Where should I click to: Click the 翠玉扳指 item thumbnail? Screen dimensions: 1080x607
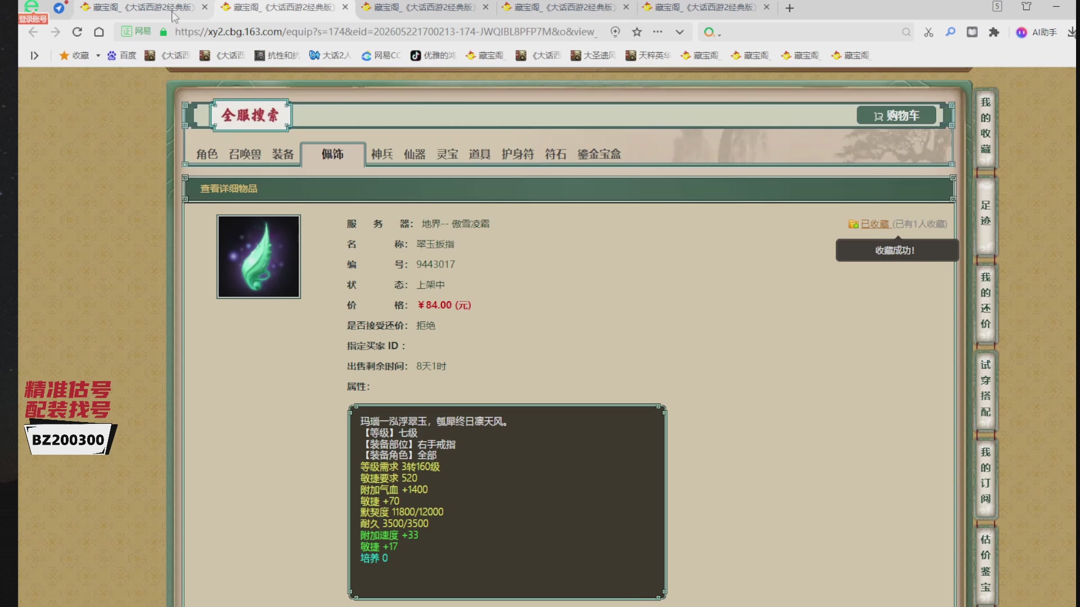[259, 256]
